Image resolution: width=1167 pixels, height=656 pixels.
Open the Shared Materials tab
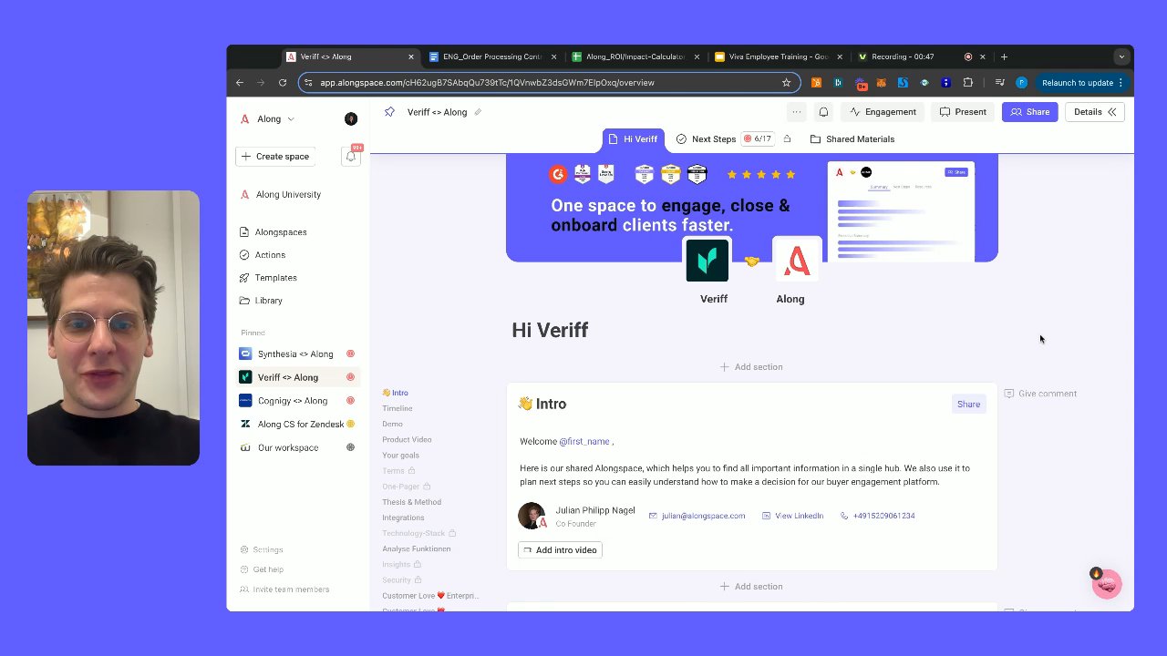[852, 139]
